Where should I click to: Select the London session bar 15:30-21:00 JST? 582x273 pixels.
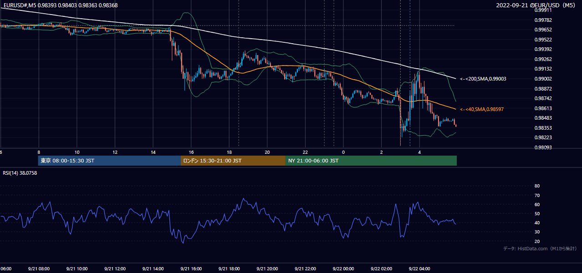pos(233,161)
